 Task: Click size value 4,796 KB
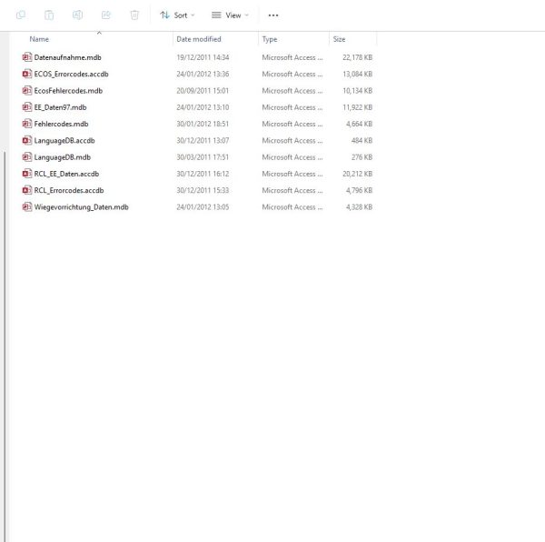359,191
